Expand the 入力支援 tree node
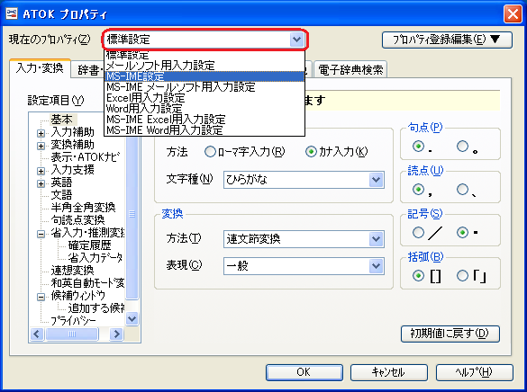 [x=41, y=171]
